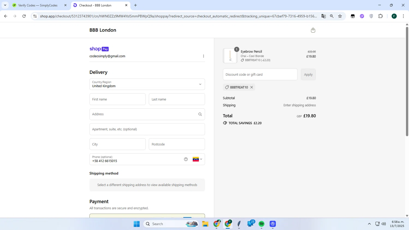Open the three-dot menu beside email
Viewport: 409px width, 230px height.
click(x=203, y=56)
